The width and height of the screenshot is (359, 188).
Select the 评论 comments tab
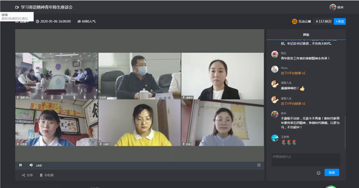point(306,35)
